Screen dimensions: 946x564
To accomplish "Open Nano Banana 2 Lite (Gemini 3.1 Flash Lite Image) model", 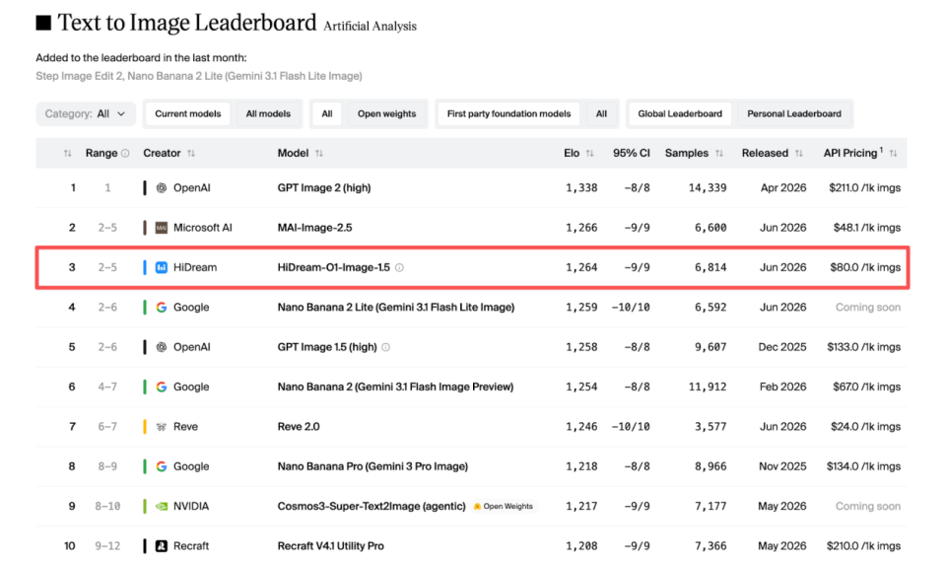I will coord(396,308).
